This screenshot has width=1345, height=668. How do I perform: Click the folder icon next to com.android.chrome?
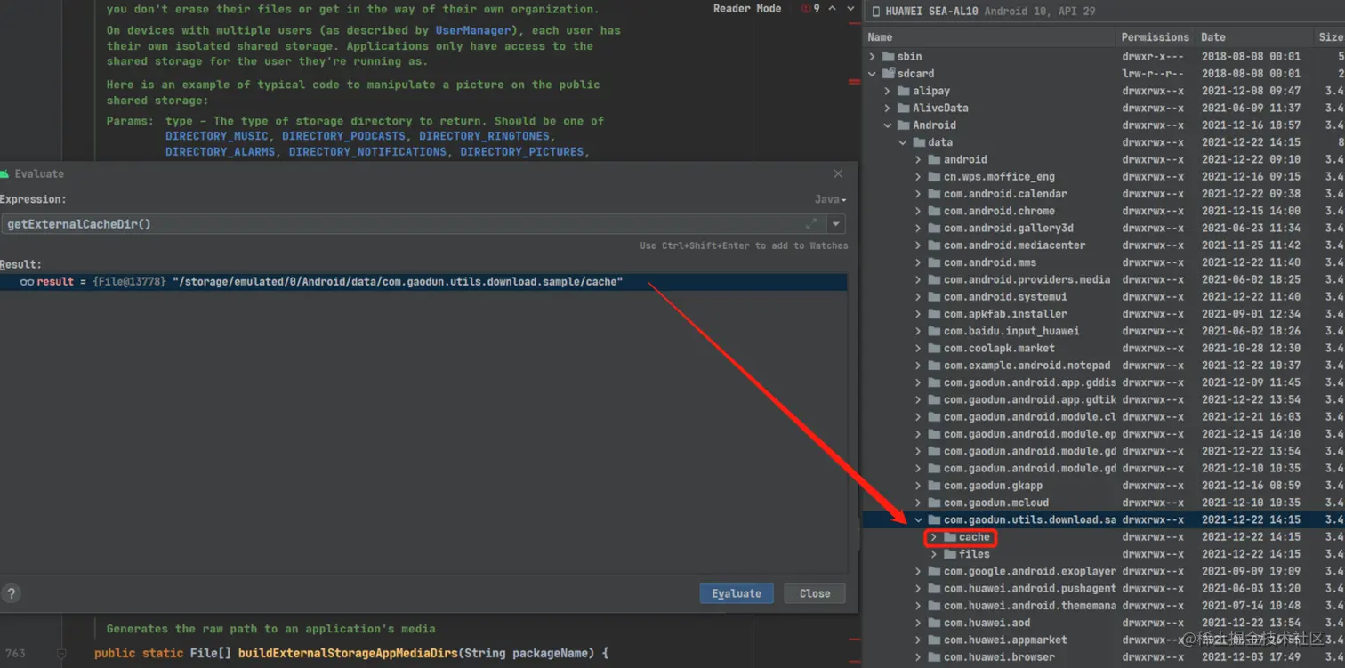tap(935, 212)
